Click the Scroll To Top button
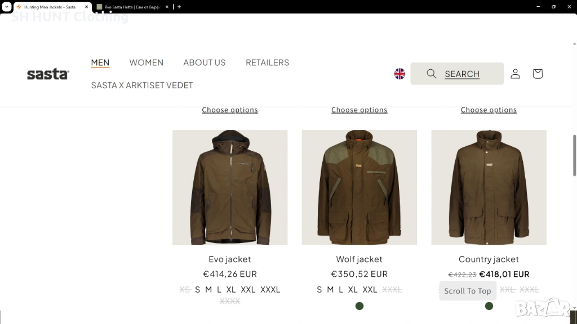Screen dimensions: 577x324 click(x=468, y=291)
